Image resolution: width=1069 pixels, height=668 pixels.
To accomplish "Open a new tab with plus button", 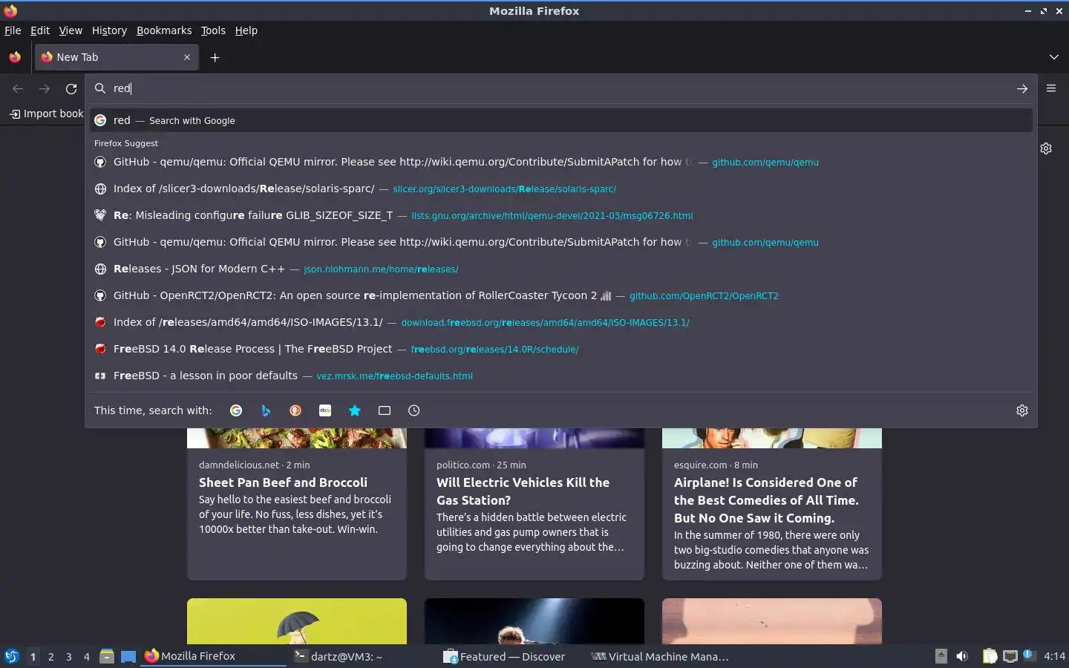I will (x=215, y=57).
